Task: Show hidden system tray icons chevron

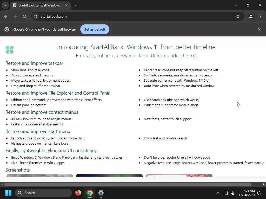Action: click(x=218, y=193)
